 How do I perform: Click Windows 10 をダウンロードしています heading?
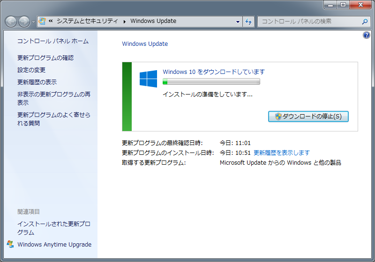214,72
